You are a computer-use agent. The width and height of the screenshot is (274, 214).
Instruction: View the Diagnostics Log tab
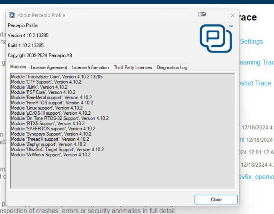pos(172,68)
